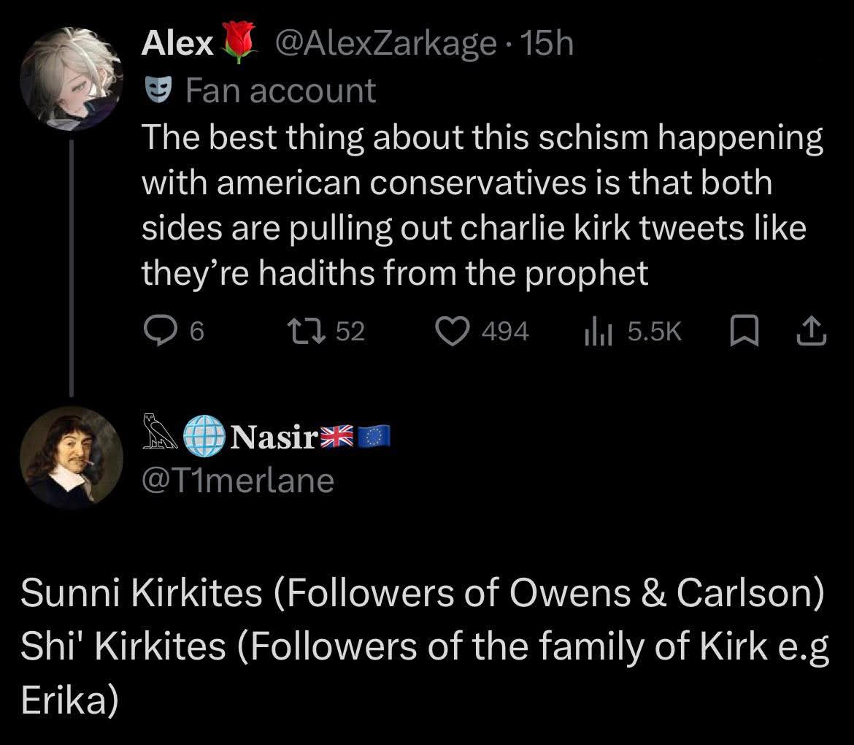This screenshot has height=745, width=854.
Task: Open view analytics bar-chart icon
Action: coord(596,332)
